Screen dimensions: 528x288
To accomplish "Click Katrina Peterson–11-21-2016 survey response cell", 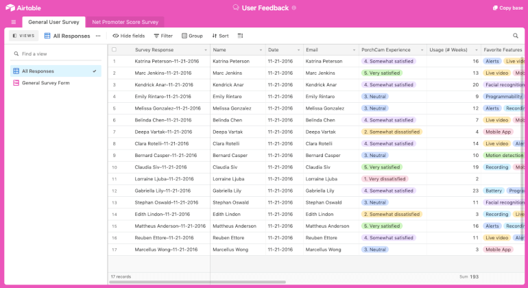I will click(x=167, y=61).
